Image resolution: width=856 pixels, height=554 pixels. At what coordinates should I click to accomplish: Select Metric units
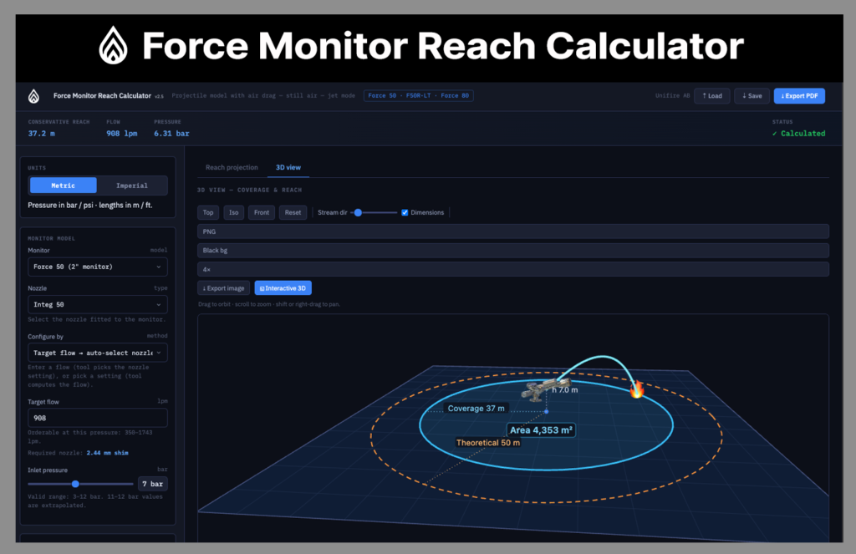point(64,186)
